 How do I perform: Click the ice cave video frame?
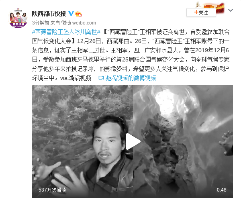click(x=183, y=141)
